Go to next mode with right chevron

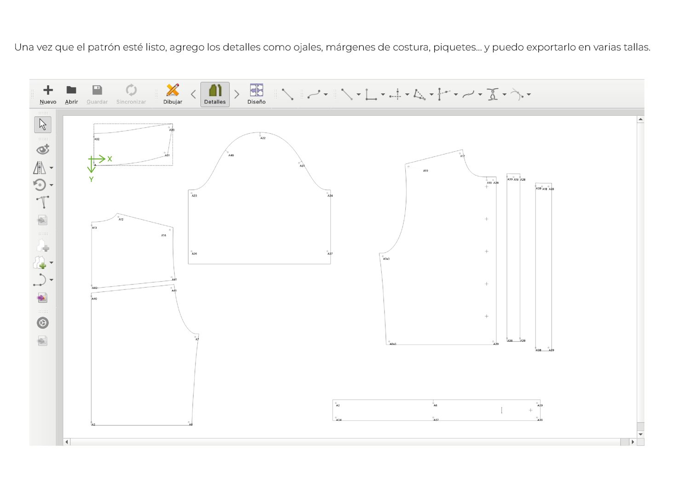tap(236, 95)
